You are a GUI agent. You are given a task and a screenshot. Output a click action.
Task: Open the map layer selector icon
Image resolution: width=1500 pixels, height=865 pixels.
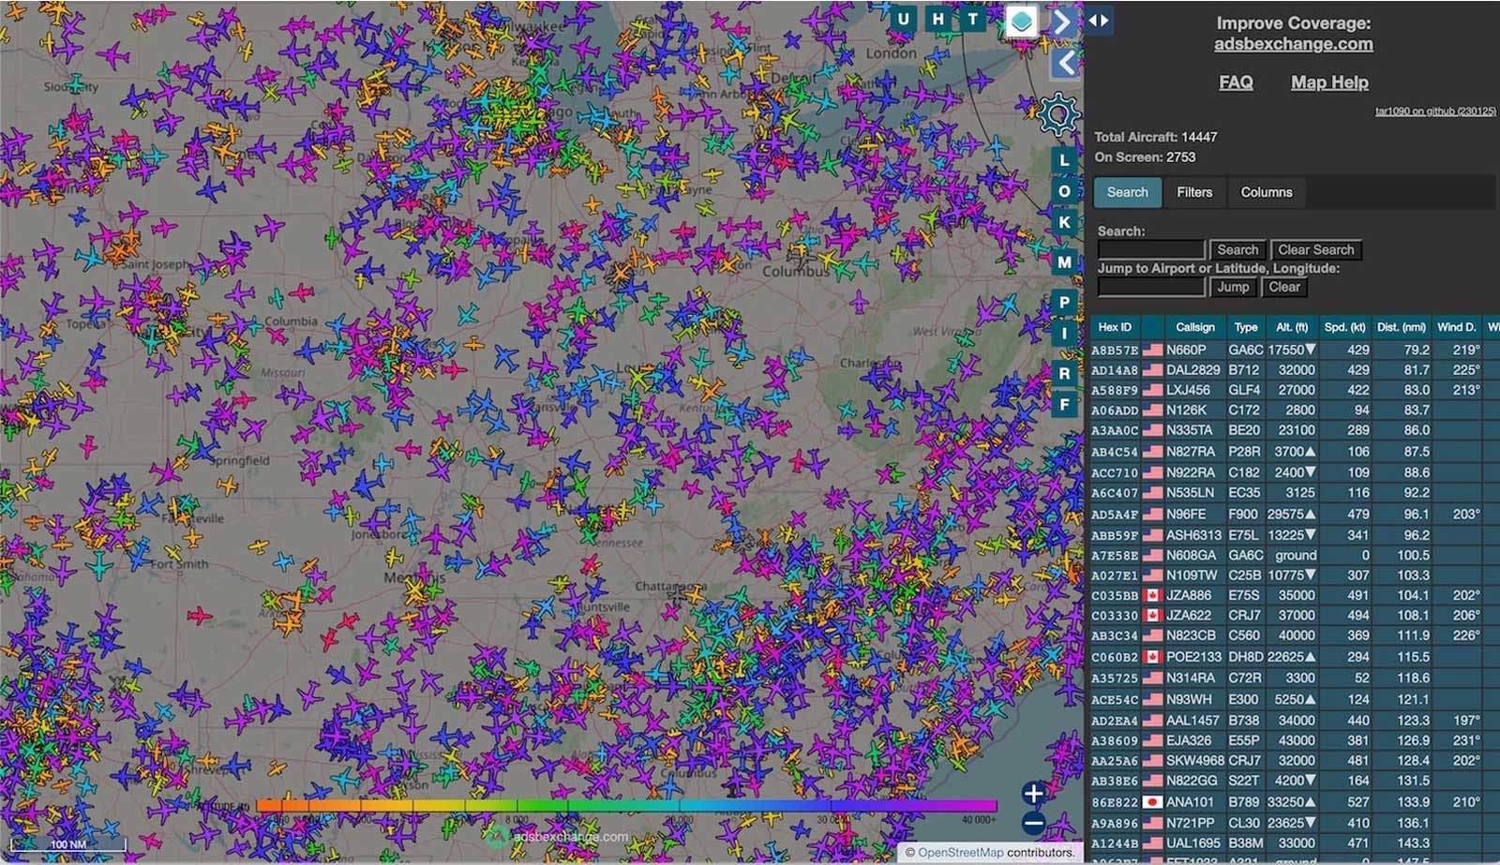click(1021, 21)
